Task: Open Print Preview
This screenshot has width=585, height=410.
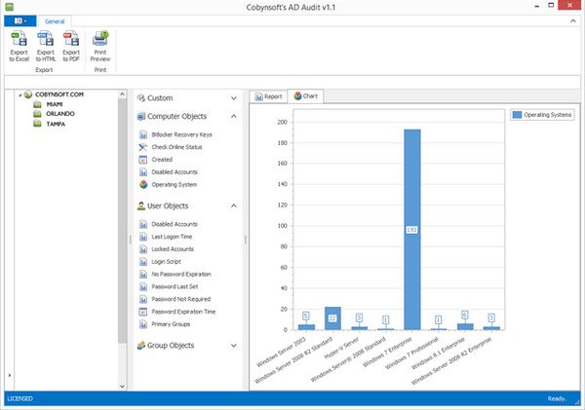Action: (100, 46)
